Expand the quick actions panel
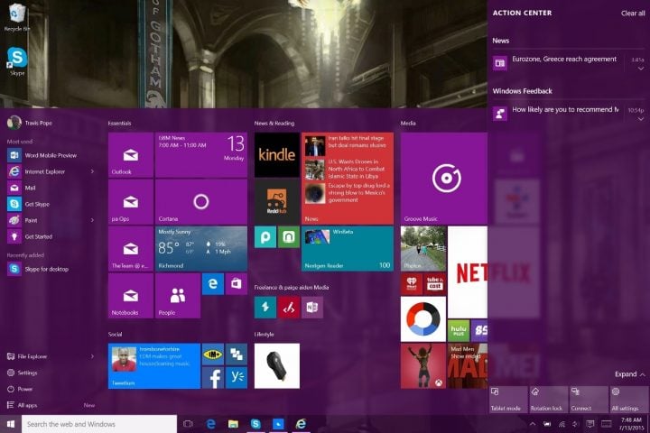The width and height of the screenshot is (650, 433). [630, 374]
